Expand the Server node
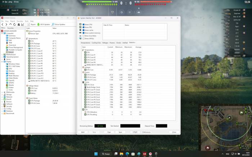The image size is (252, 157). (2, 59)
